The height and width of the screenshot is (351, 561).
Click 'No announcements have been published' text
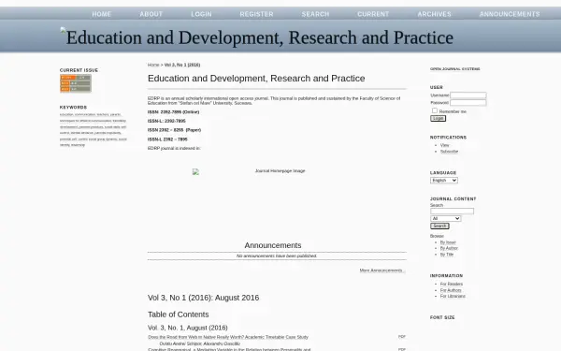point(277,256)
